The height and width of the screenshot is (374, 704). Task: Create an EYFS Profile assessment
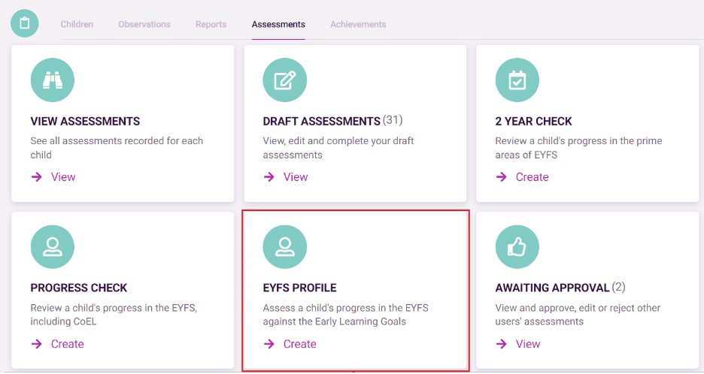[299, 344]
